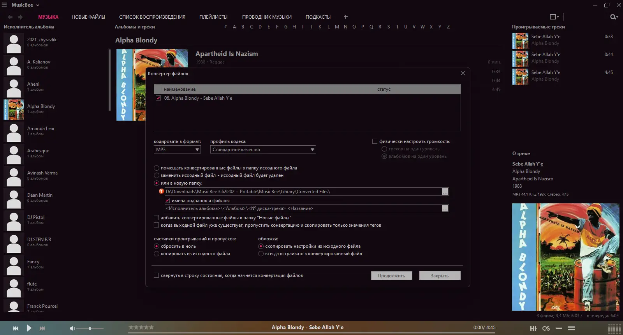Choose always embed cover into converted file
The height and width of the screenshot is (335, 623).
(261, 254)
